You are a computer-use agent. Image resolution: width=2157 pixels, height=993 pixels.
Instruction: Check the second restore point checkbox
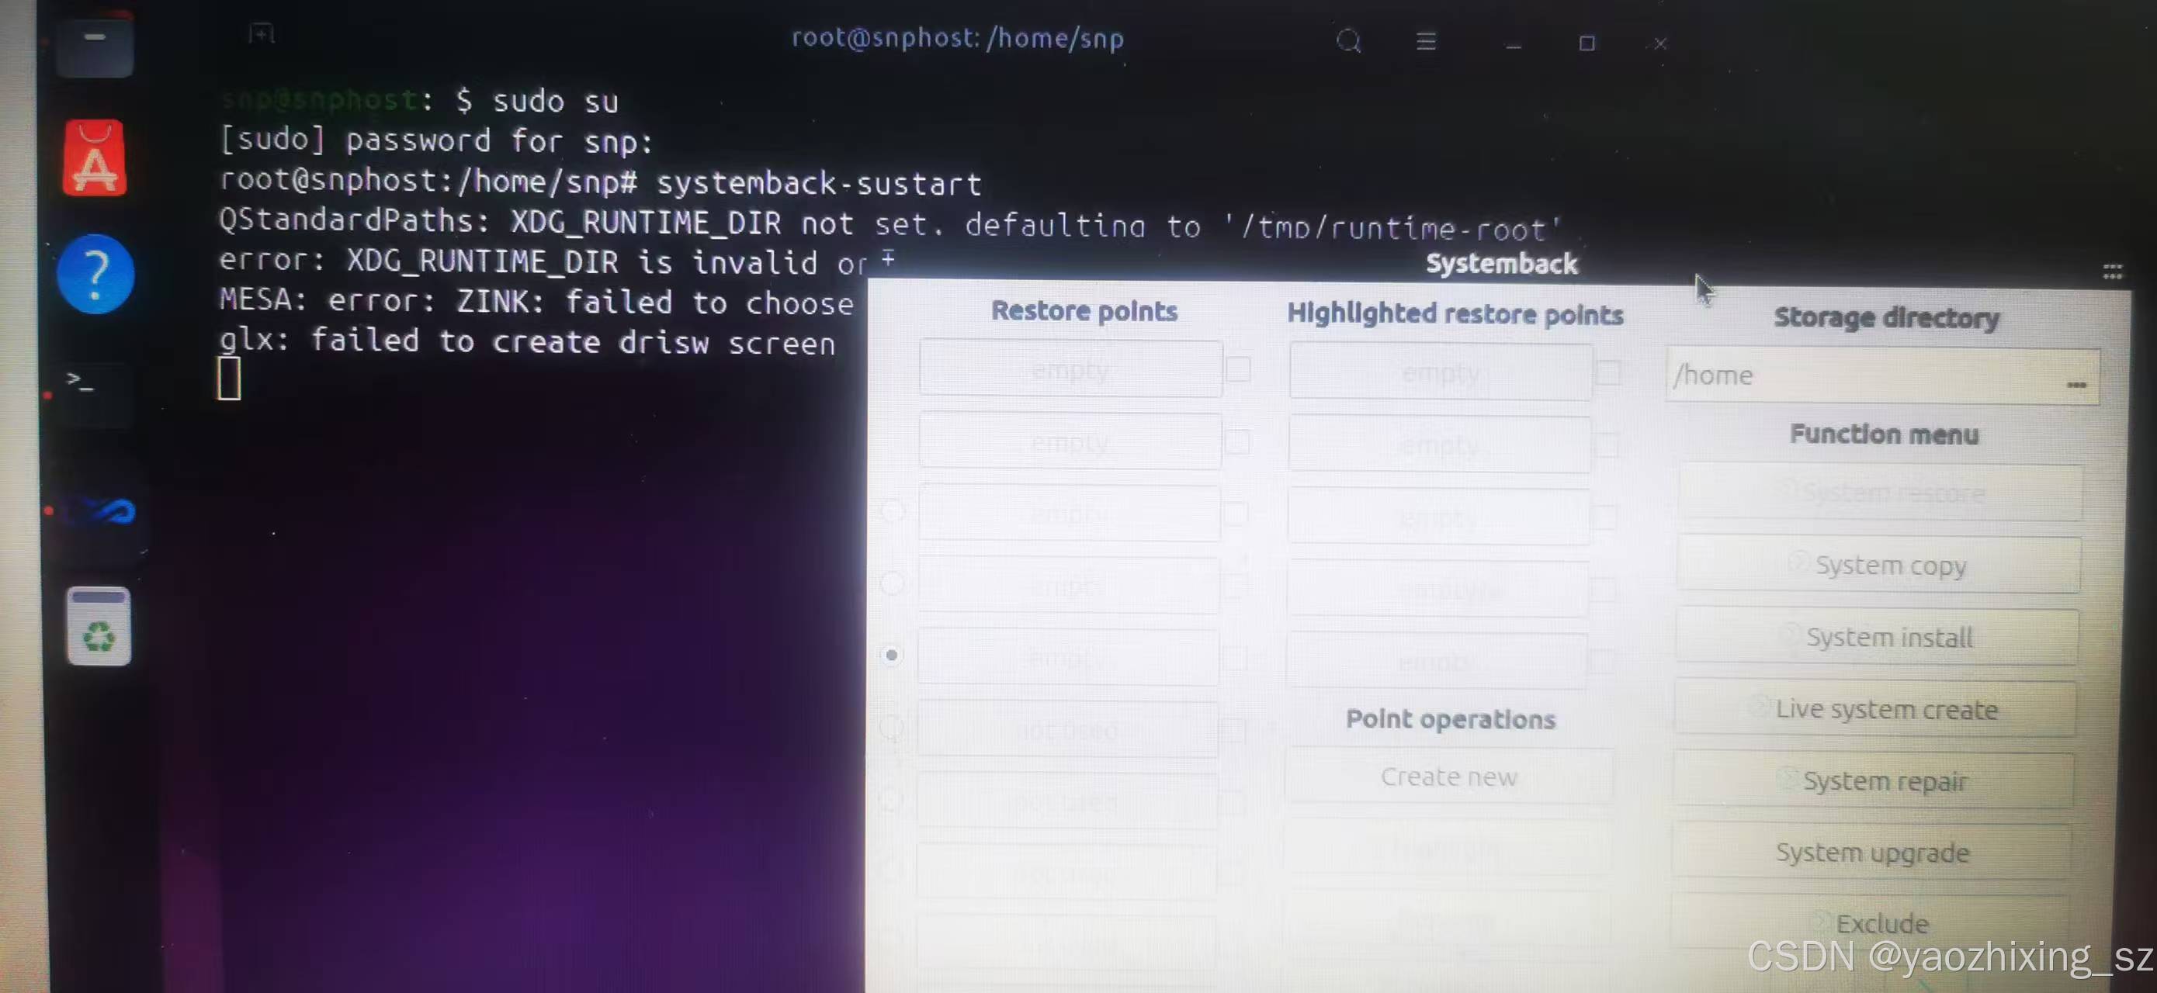(x=1239, y=442)
